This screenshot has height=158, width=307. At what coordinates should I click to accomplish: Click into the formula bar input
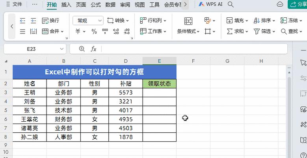(x=194, y=49)
